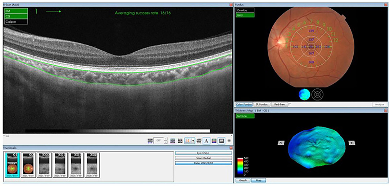Click the OFF value input field
The width and height of the screenshot is (390, 186).
(159, 141)
